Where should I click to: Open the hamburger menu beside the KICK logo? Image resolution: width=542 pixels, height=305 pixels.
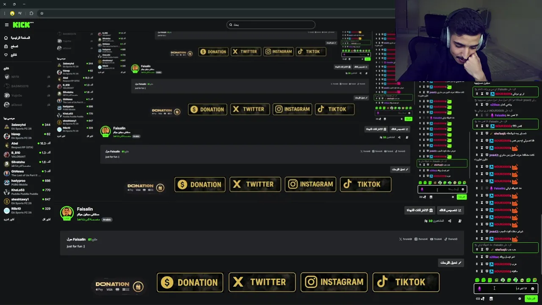(x=6, y=25)
